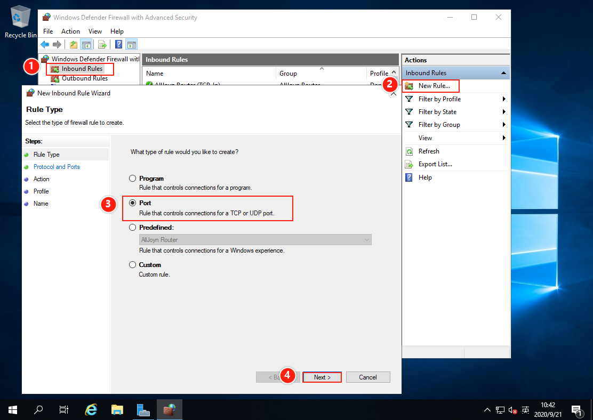Select the Predefined rule type

coord(132,228)
